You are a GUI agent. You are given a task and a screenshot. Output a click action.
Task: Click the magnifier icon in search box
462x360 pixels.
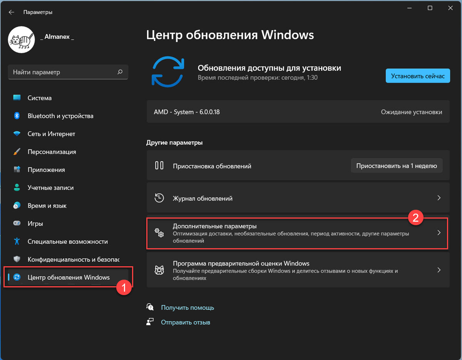pos(120,72)
